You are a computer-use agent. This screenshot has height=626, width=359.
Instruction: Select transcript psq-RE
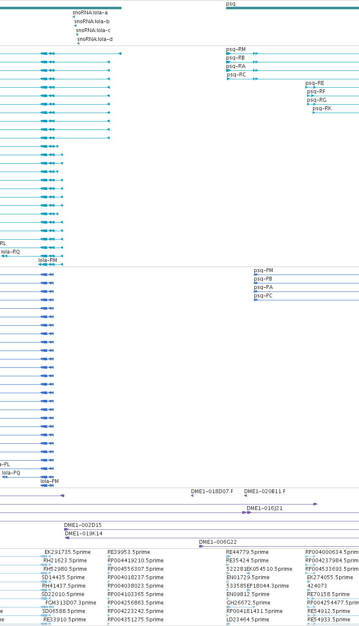coord(315,83)
